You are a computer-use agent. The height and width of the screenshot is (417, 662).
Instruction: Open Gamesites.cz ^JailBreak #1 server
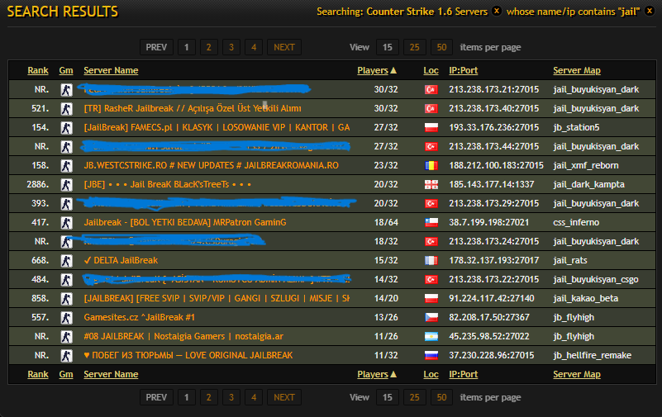pos(140,317)
